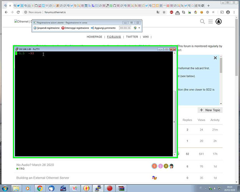Open the forum hamburger menu icon

coord(210,22)
